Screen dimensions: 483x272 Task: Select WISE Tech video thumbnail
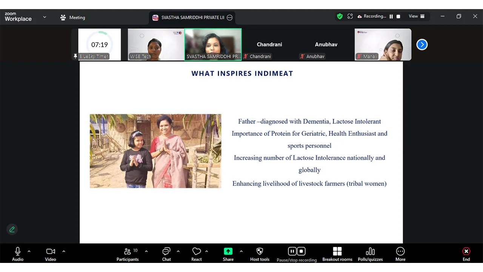click(x=156, y=45)
